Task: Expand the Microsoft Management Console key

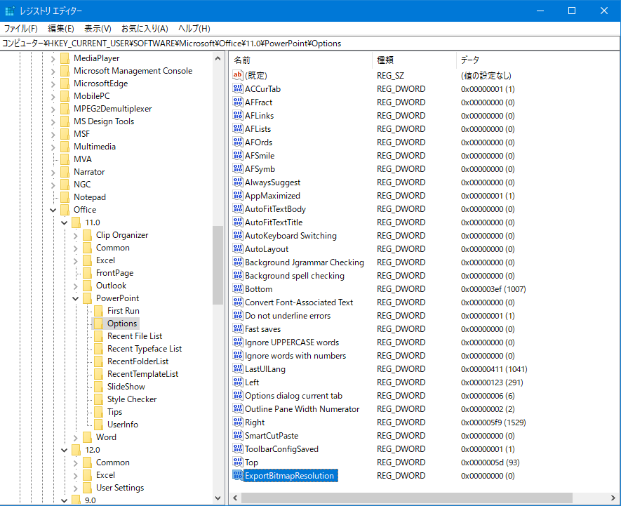Action: [x=53, y=72]
